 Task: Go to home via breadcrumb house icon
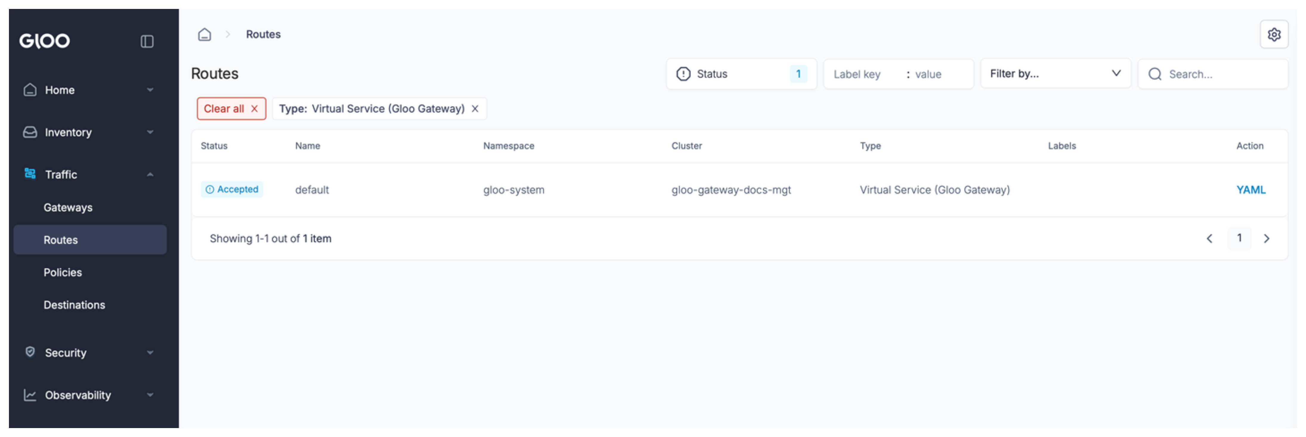(204, 35)
